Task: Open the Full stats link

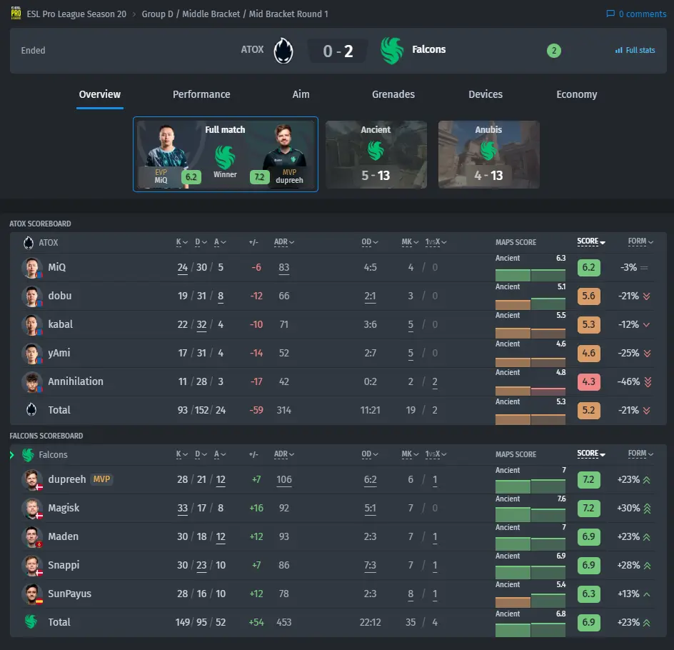Action: (635, 50)
